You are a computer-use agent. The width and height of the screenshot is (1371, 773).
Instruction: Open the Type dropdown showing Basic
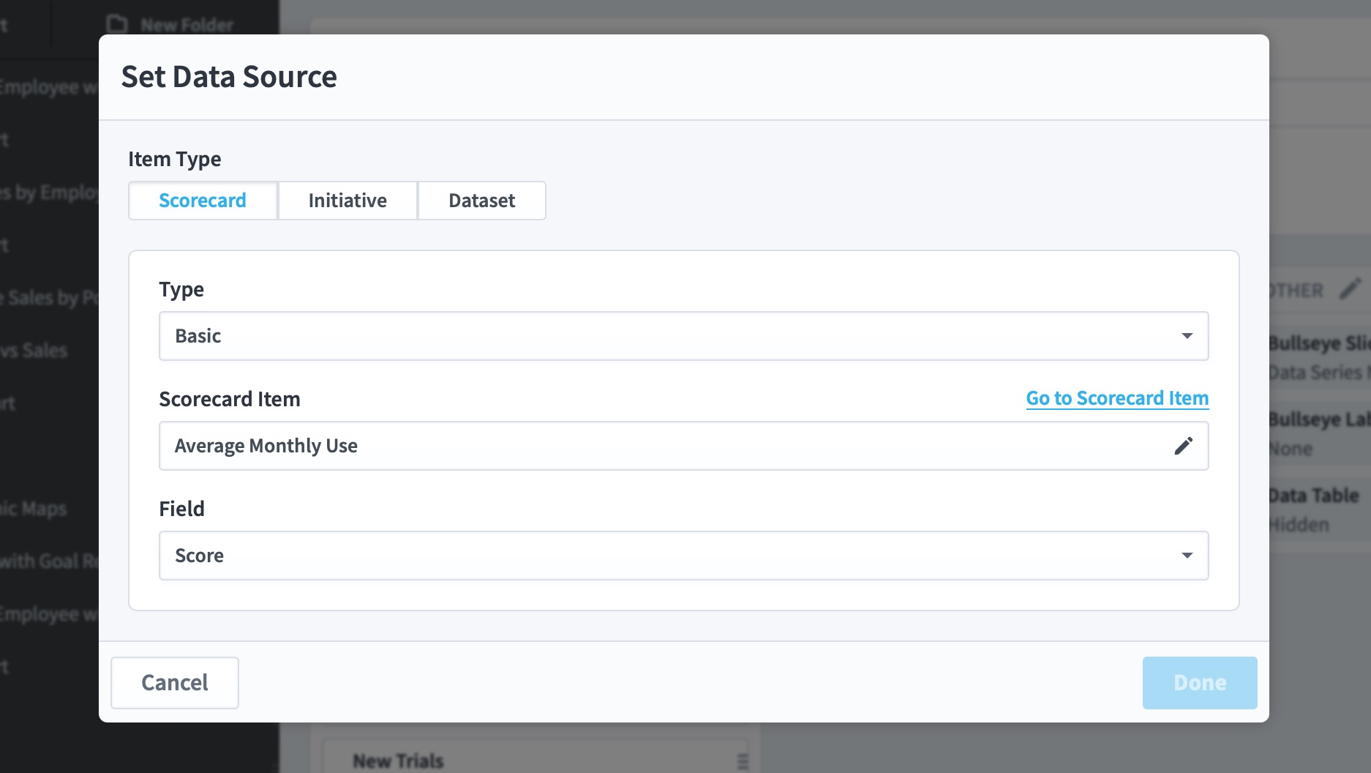tap(683, 336)
